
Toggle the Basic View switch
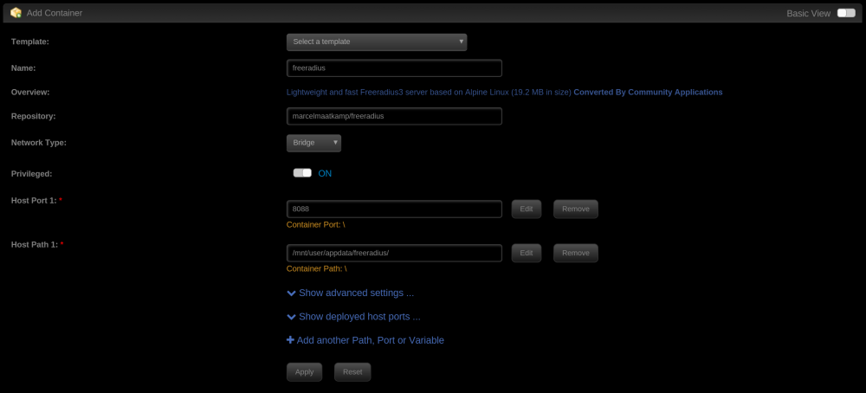pyautogui.click(x=846, y=13)
